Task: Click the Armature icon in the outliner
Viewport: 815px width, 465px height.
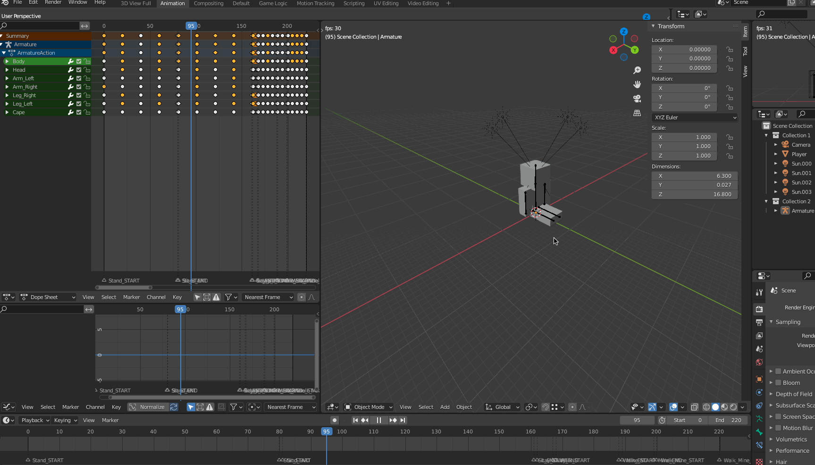Action: (x=785, y=211)
